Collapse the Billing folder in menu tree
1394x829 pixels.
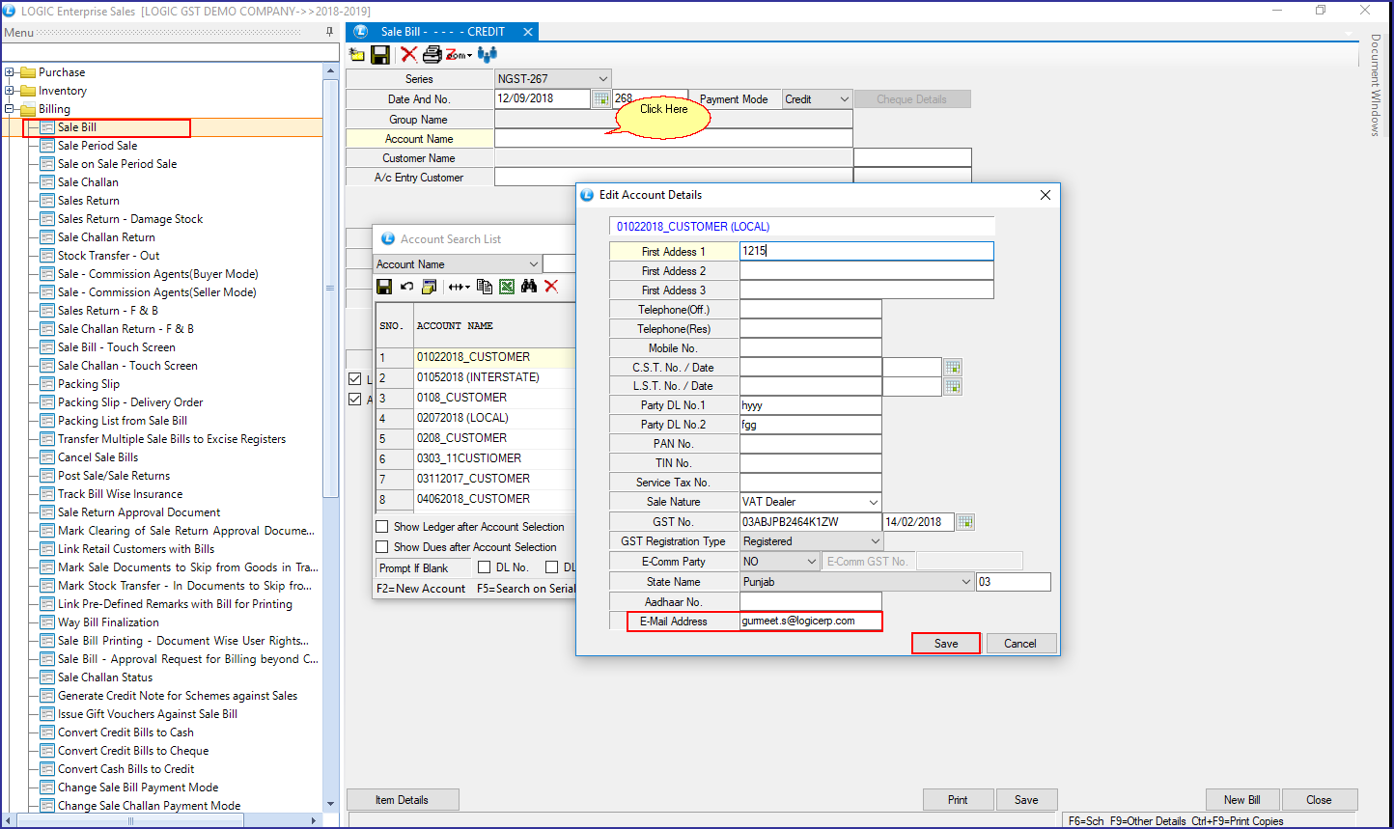click(x=10, y=109)
